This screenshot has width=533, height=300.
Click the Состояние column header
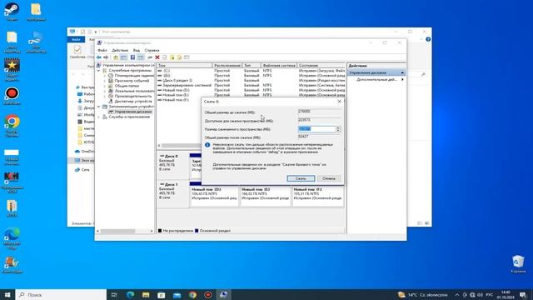click(x=321, y=65)
